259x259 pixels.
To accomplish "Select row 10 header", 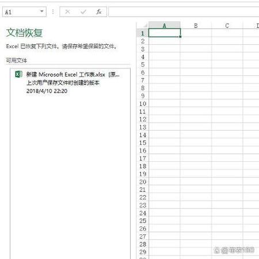I will click(x=143, y=104).
